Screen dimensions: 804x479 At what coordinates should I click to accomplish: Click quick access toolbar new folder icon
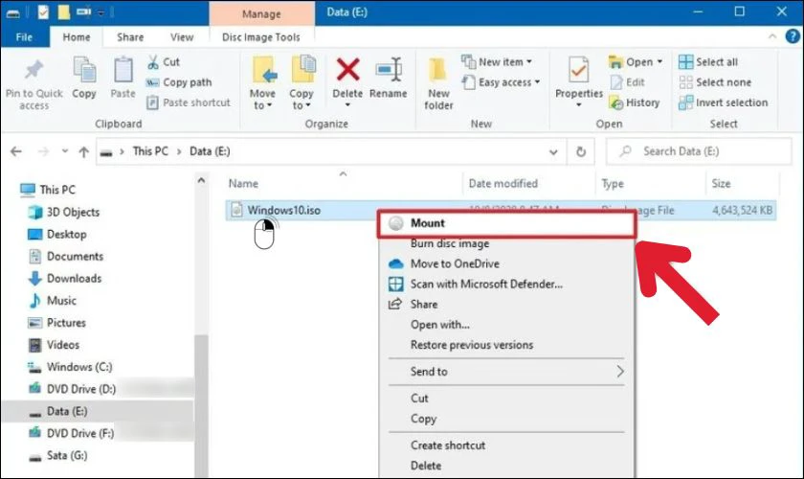[63, 11]
